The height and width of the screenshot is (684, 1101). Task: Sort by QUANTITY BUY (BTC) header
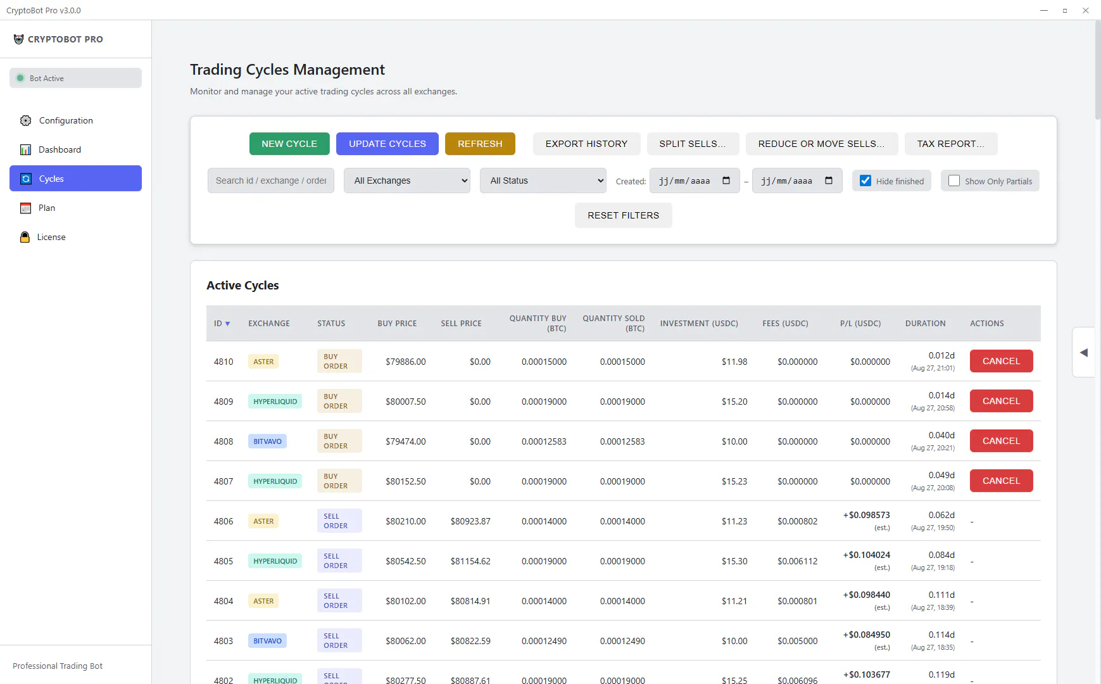click(x=538, y=324)
